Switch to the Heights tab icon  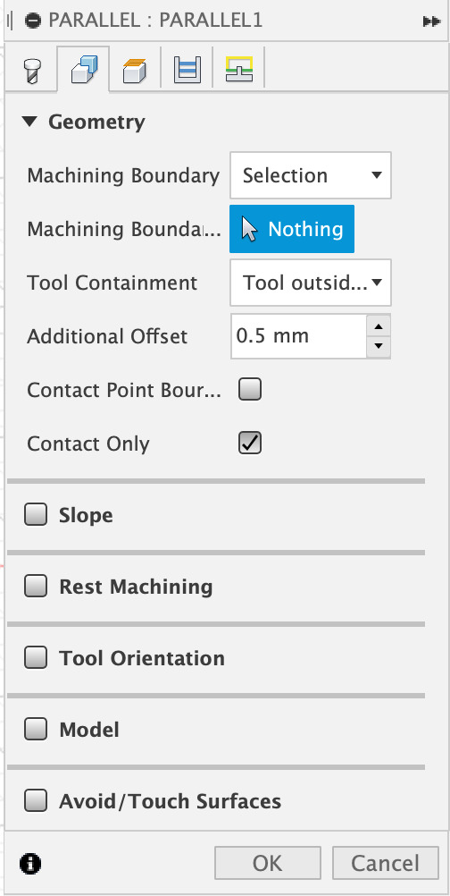pyautogui.click(x=135, y=70)
